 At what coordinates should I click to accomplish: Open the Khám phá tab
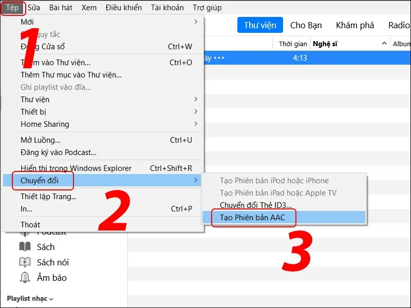point(355,25)
